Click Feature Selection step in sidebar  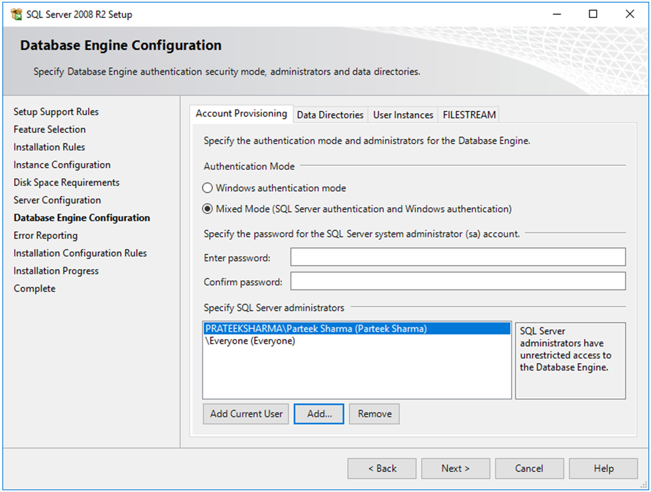50,129
